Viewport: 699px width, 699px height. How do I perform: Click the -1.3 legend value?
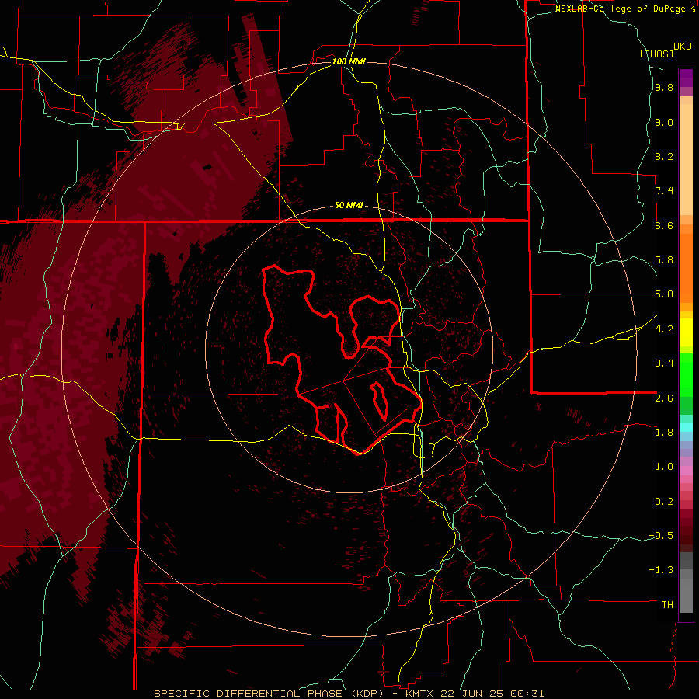coord(661,570)
